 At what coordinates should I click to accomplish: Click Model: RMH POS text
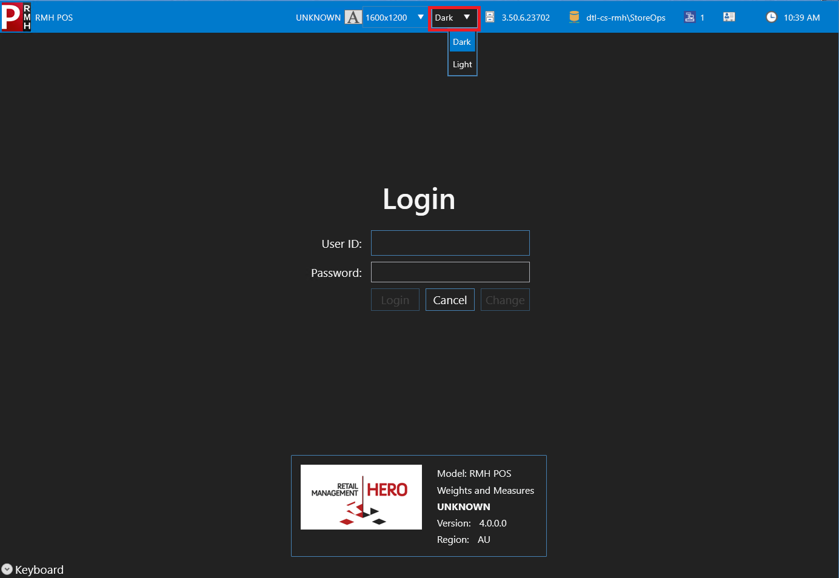coord(474,473)
